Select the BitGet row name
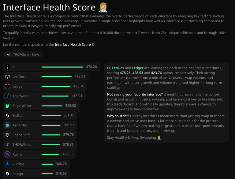 pos(17,116)
